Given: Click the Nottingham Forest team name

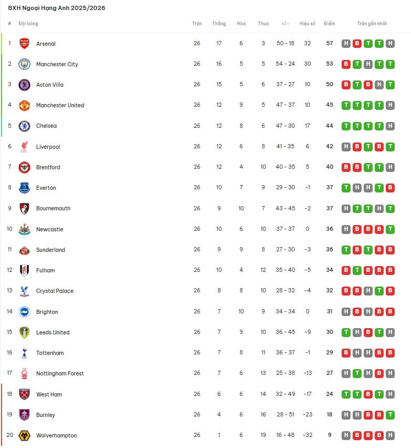Looking at the screenshot, I should click(x=60, y=373).
